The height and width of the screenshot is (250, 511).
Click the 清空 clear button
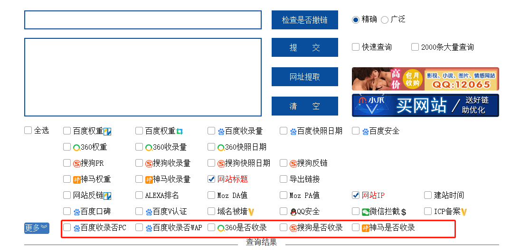coord(304,106)
